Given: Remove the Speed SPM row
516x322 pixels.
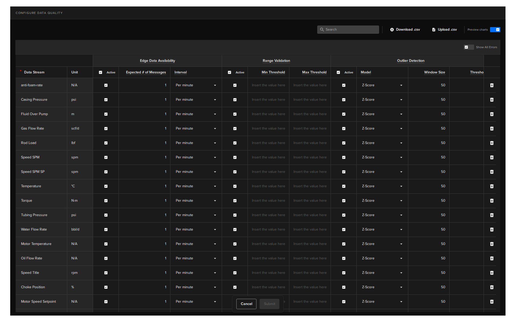Looking at the screenshot, I should [x=492, y=158].
